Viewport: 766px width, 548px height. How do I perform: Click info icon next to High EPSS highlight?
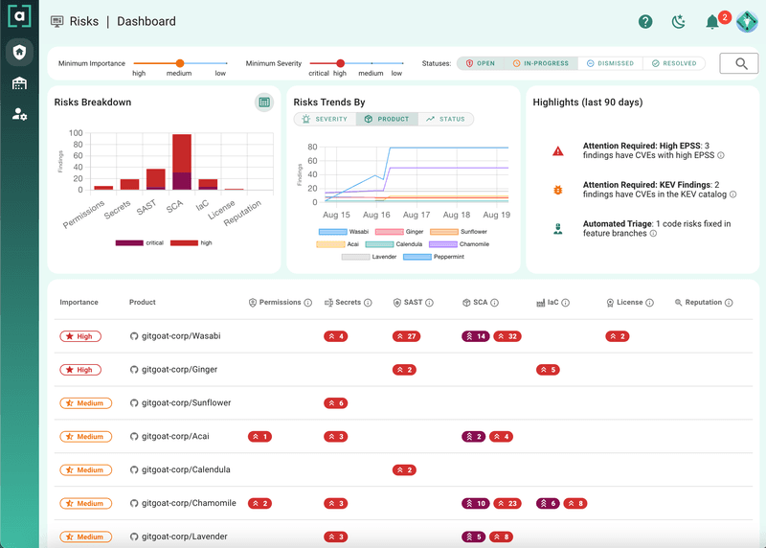pos(721,155)
